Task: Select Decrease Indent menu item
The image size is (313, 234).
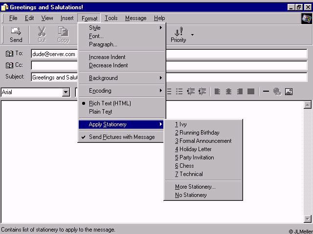Action: click(122, 65)
